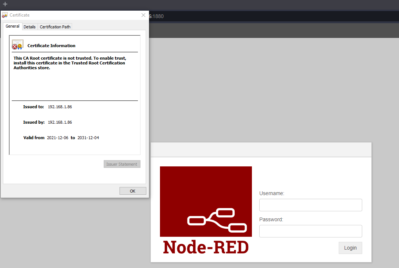Close the Certificate dialog window

(x=143, y=15)
